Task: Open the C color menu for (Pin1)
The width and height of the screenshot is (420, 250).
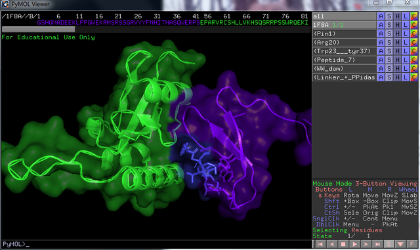Action: tap(414, 33)
